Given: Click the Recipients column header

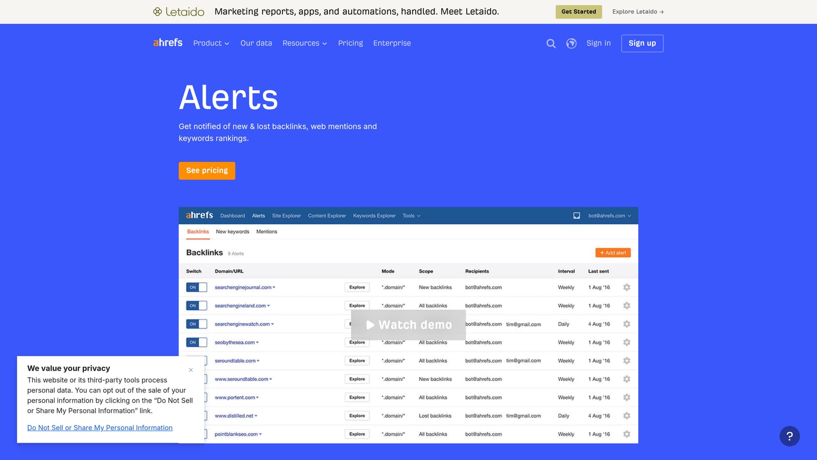Looking at the screenshot, I should click(477, 271).
